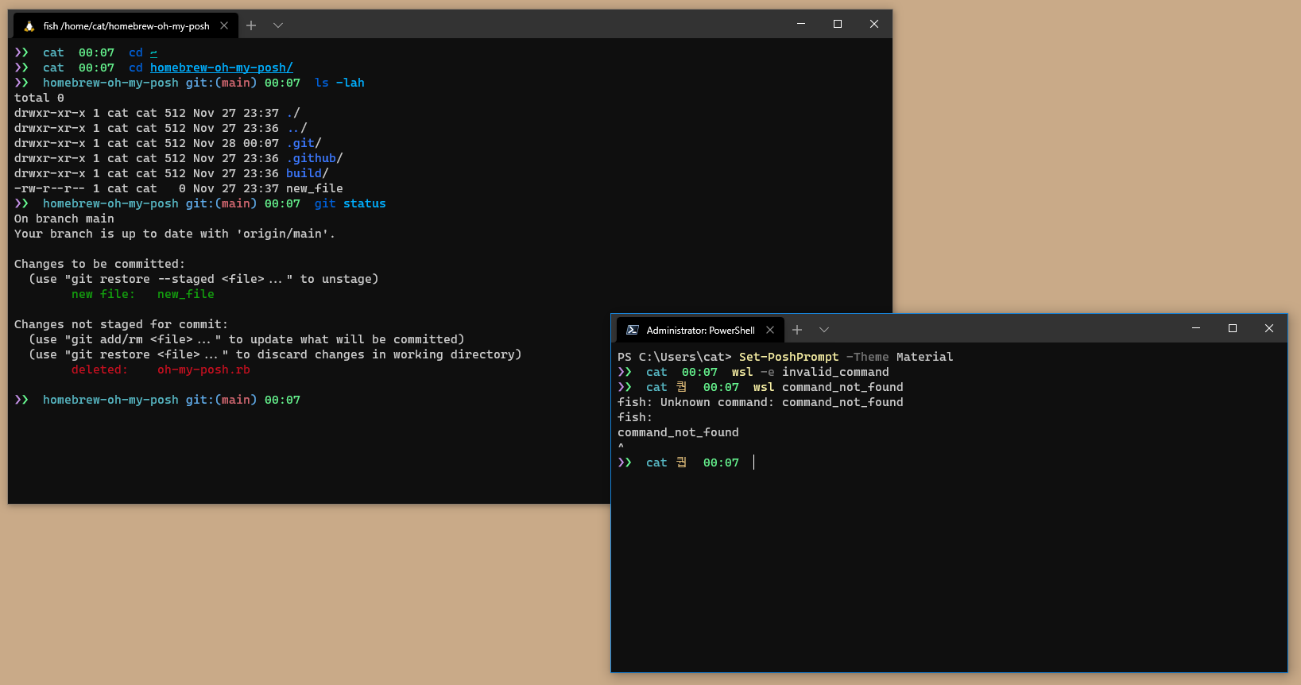Click the 'total 0' output line
1301x685 pixels.
coord(39,98)
